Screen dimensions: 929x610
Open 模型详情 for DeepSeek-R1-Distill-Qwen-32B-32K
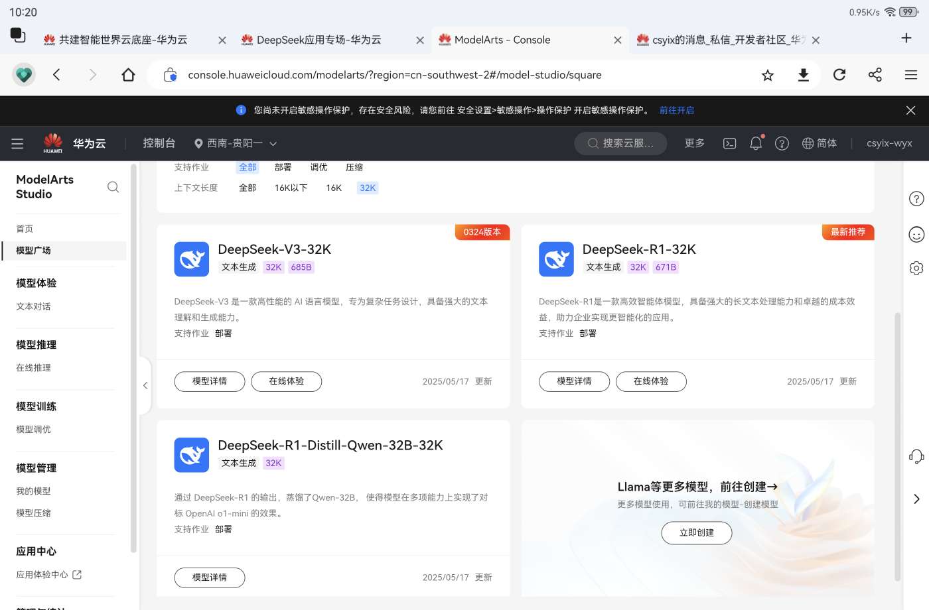point(210,578)
